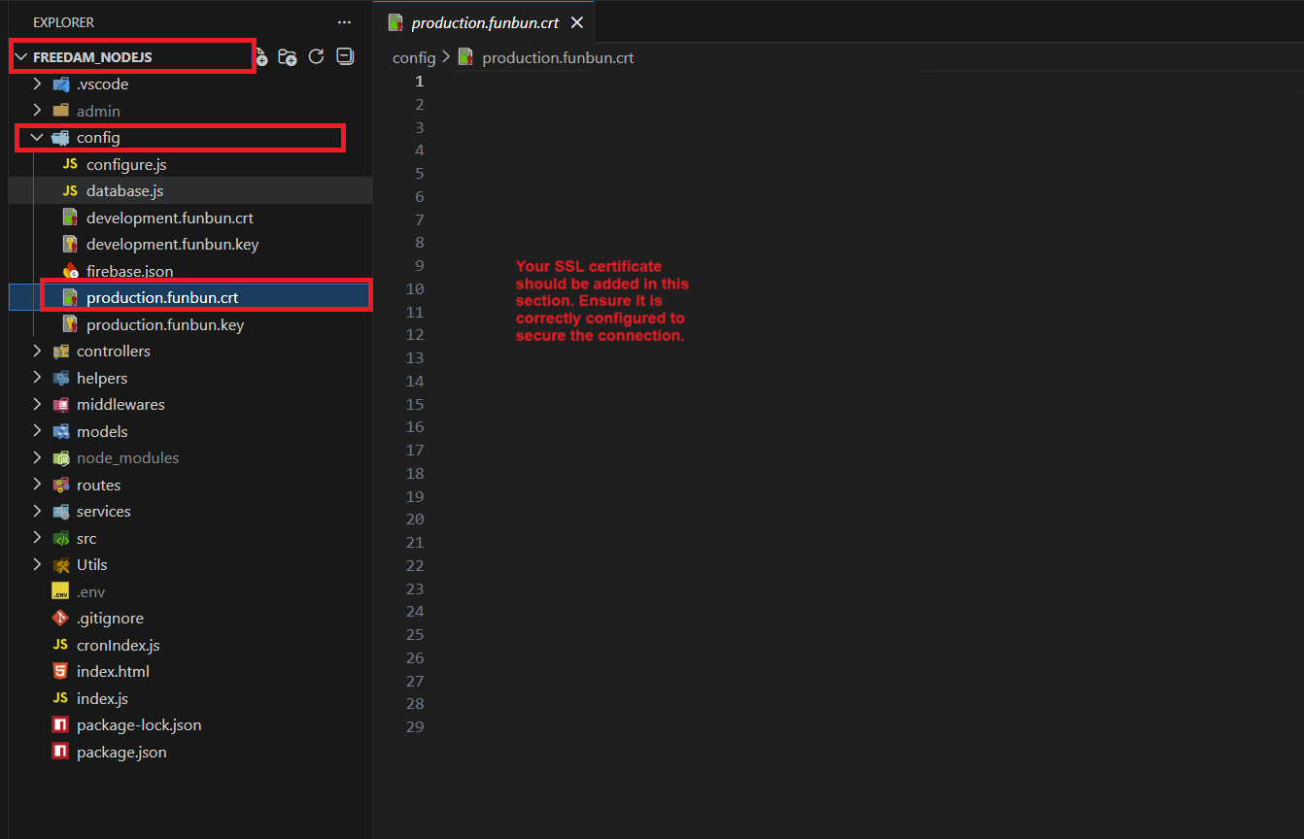Viewport: 1304px width, 839px height.
Task: Click the HTML5 icon beside index.html
Action: tap(60, 672)
